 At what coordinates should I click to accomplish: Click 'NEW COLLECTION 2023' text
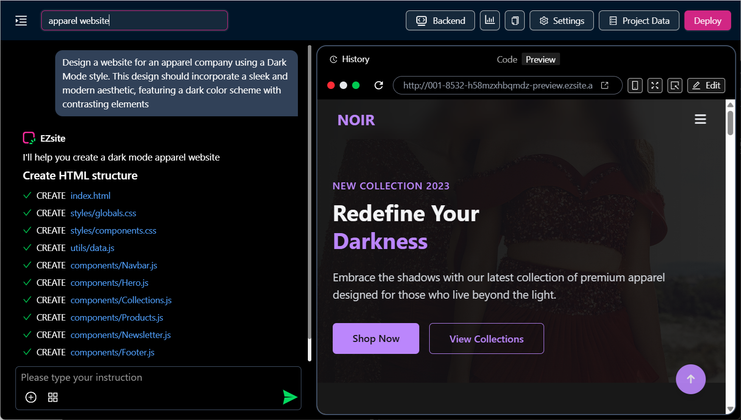(391, 186)
